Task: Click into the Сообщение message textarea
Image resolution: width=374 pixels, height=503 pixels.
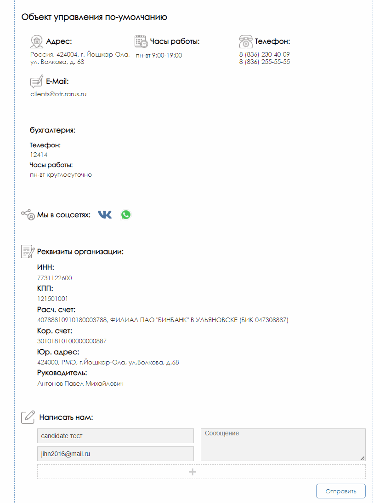Action: [283, 445]
